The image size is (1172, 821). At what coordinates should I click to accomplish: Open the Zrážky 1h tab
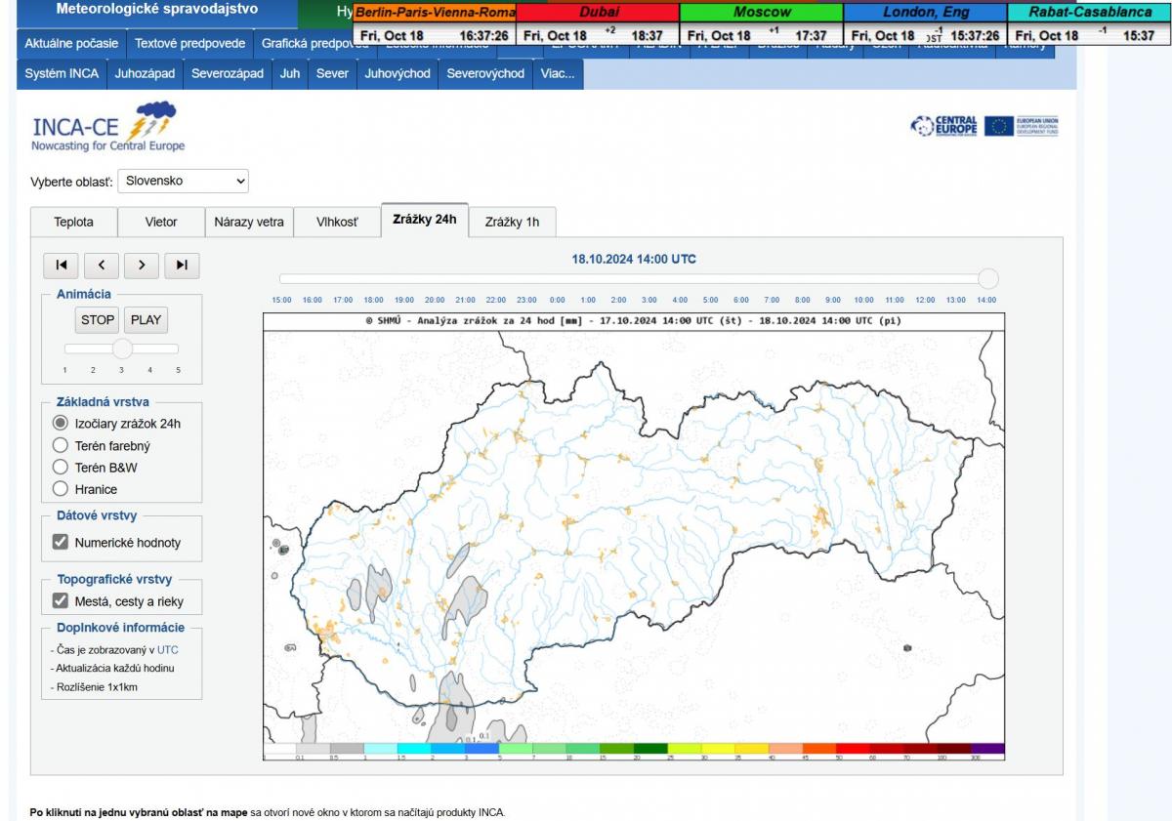pyautogui.click(x=512, y=222)
